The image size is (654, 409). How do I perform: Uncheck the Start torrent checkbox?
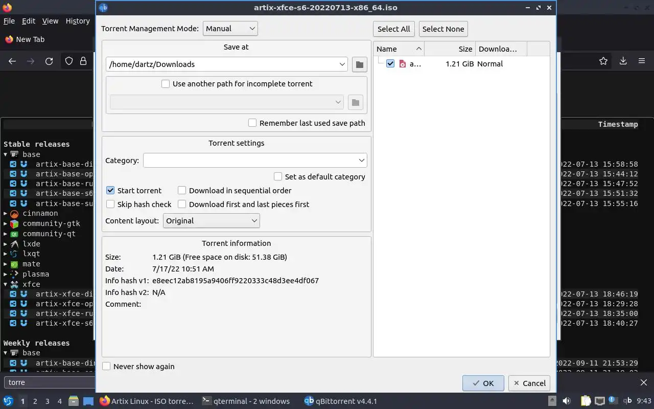click(x=110, y=190)
